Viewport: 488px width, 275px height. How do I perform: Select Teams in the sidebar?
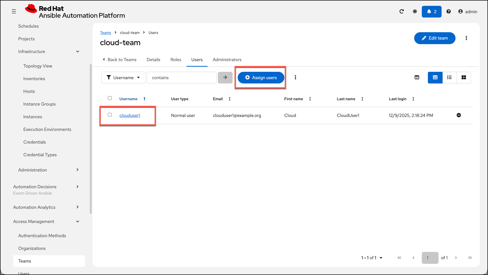(x=49, y=261)
